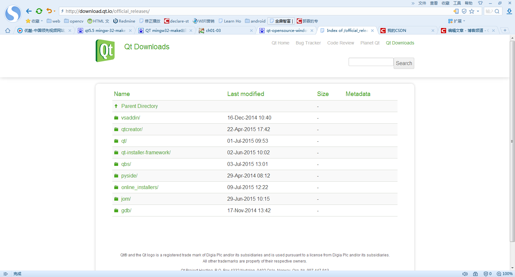Screen dimensions: 515x277
Task: Click the lightning speed-mode icon in the address bar
Action: (62, 11)
